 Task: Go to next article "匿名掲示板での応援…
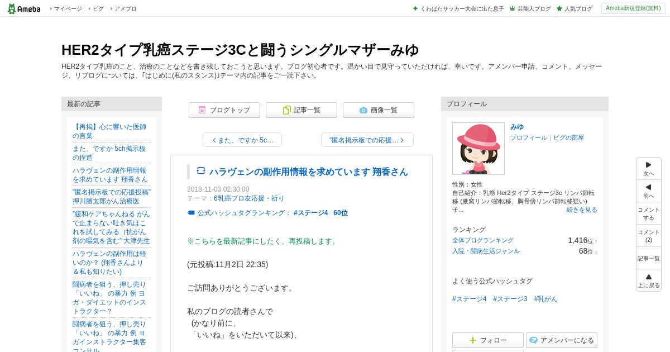pyautogui.click(x=367, y=140)
